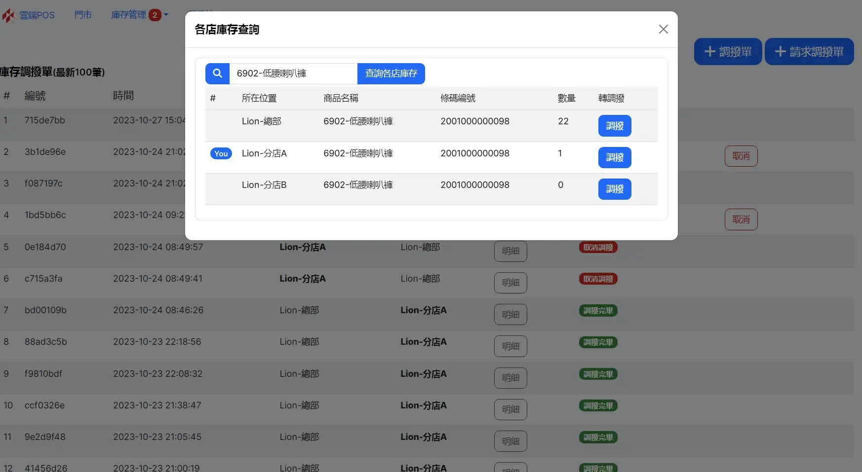Viewport: 862px width, 472px height.
Task: Click into the product search input field
Action: coord(293,73)
